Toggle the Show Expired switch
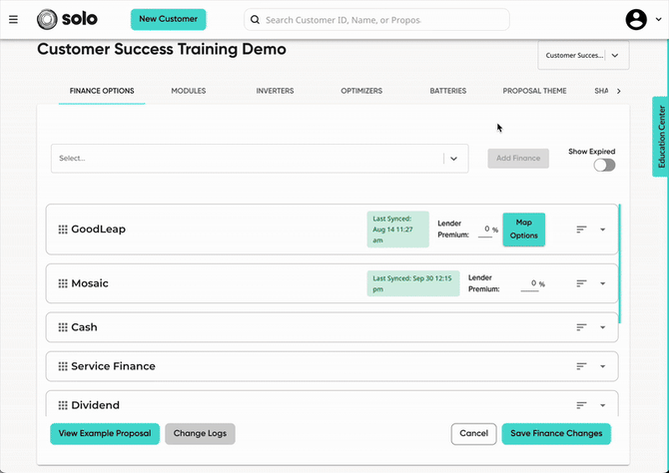 (x=604, y=165)
